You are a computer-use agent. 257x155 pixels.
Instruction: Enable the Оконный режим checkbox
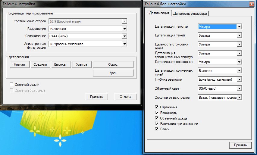pos(11,85)
